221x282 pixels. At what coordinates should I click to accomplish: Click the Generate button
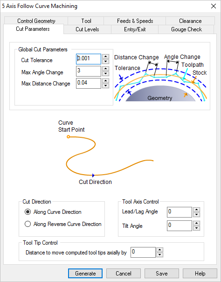pos(85,274)
